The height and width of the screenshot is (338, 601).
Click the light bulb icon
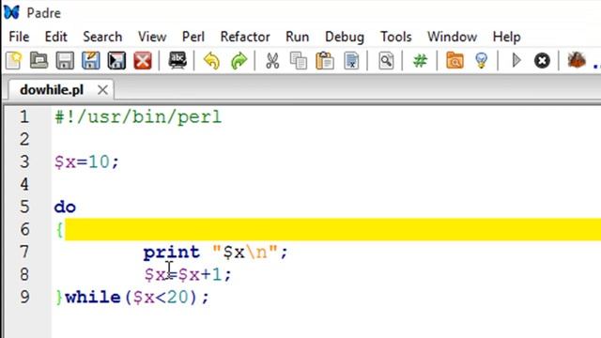coord(481,60)
